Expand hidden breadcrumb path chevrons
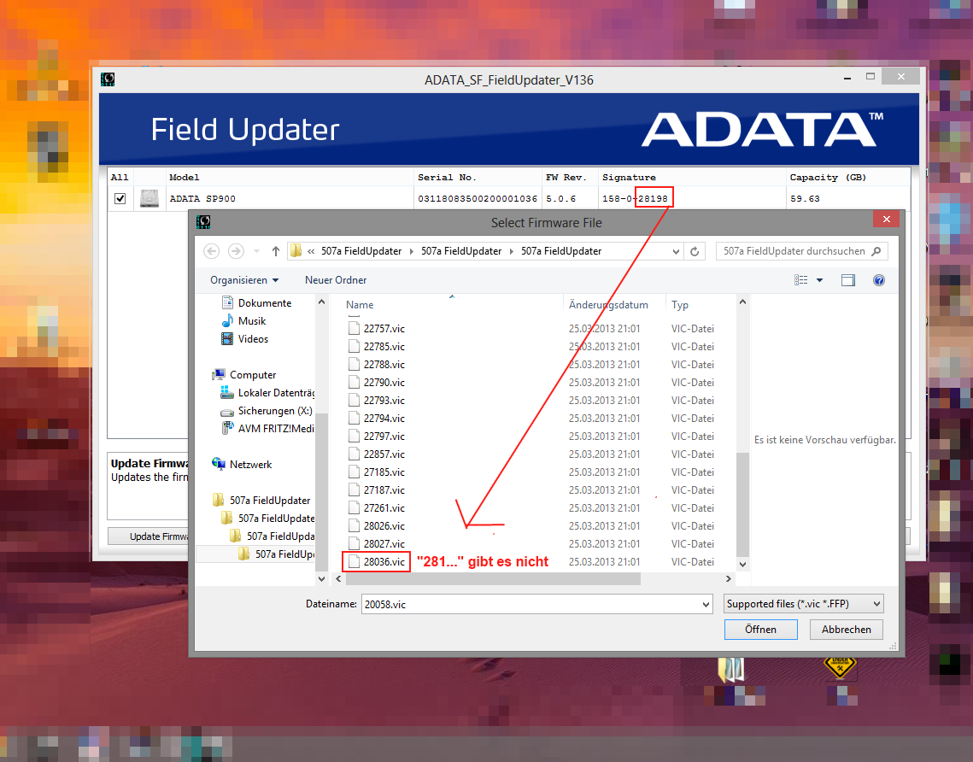The image size is (973, 762). pos(311,251)
